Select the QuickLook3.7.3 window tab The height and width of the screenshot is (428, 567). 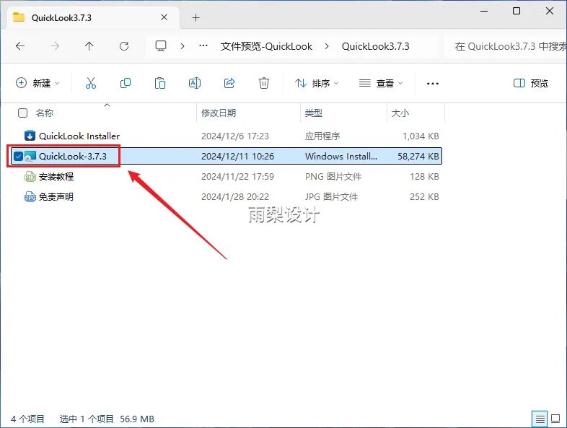[93, 17]
